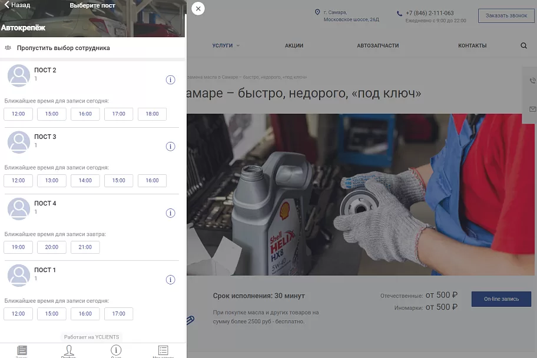Image resolution: width=537 pixels, height=358 pixels.
Task: Choose the 12:00 slot for ПОСТ 1
Action: (x=18, y=314)
